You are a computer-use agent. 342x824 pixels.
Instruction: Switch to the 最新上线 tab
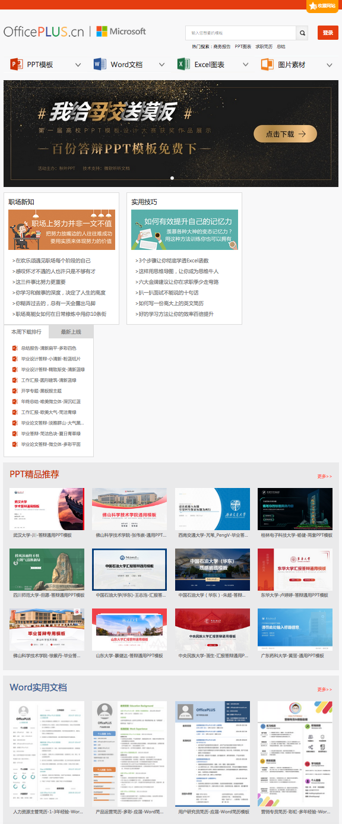point(71,332)
